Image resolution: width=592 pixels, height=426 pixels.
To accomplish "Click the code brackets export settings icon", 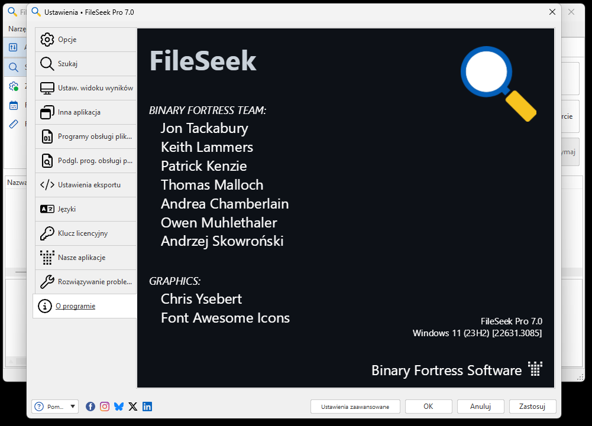I will click(x=47, y=185).
